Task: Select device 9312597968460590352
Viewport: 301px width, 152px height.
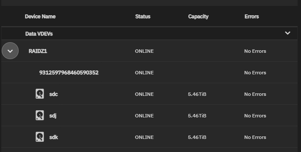Action: (x=69, y=73)
